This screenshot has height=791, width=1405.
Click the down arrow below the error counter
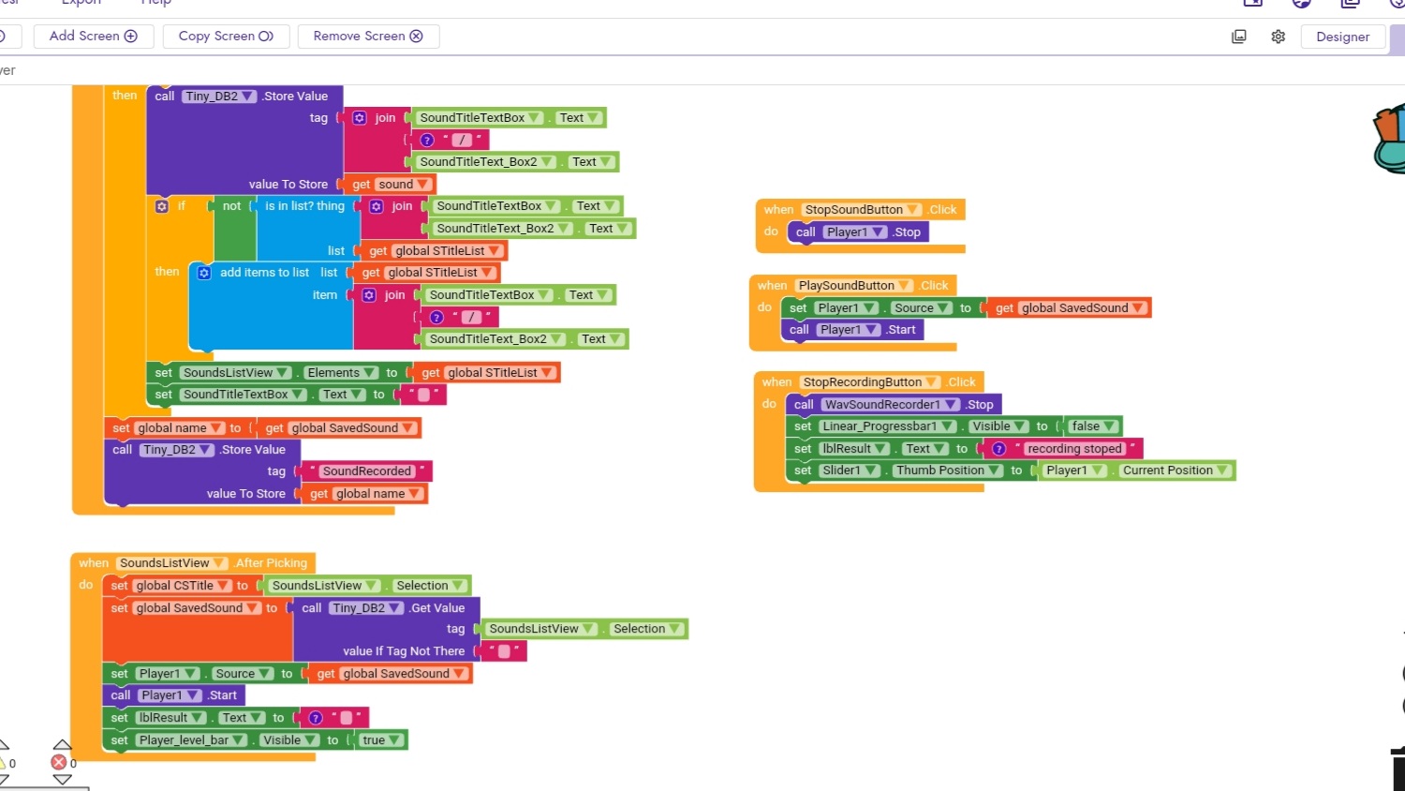pyautogui.click(x=62, y=780)
